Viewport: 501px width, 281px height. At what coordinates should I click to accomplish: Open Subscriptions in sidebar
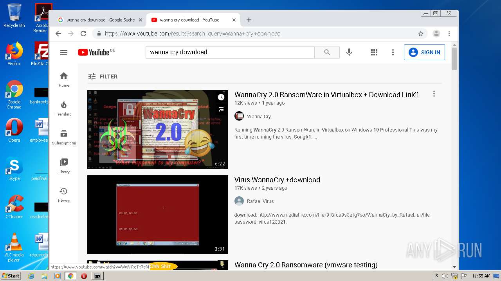(x=64, y=137)
